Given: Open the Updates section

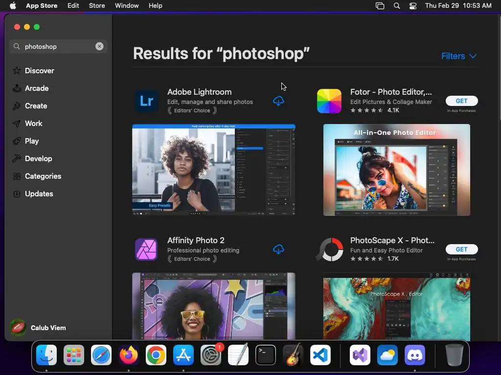Looking at the screenshot, I should (x=33, y=193).
